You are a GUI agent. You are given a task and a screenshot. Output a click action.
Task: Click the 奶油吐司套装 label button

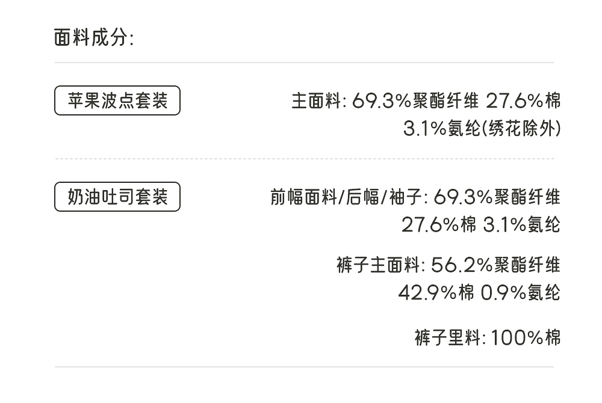117,197
